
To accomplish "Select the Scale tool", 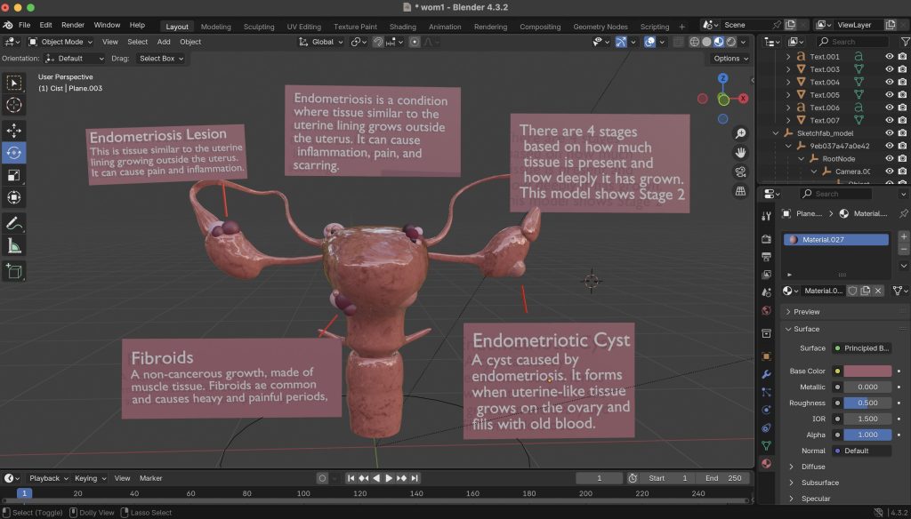I will pyautogui.click(x=14, y=176).
